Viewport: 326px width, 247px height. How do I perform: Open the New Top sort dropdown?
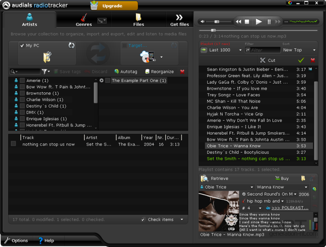(x=314, y=50)
